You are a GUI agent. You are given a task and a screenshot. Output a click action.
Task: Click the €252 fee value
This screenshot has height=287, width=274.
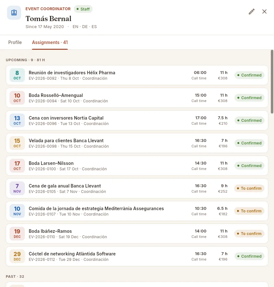[223, 191]
